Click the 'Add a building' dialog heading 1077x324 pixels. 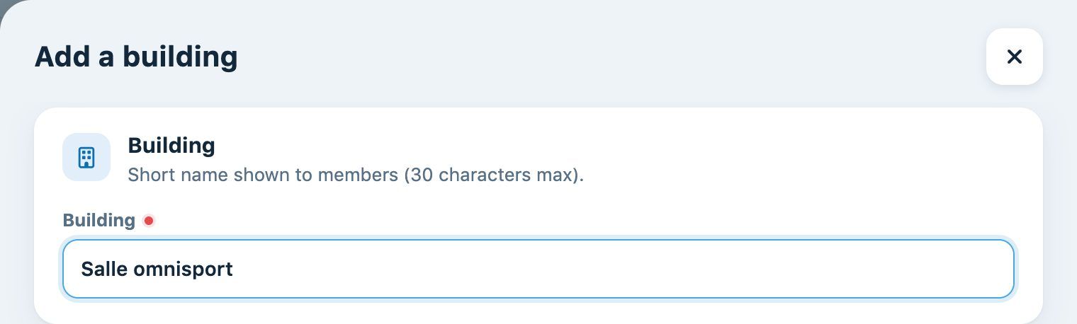pos(136,57)
